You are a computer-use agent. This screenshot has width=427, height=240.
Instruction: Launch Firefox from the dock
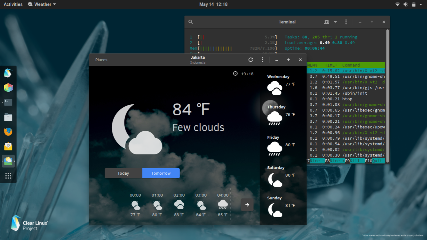tap(8, 132)
